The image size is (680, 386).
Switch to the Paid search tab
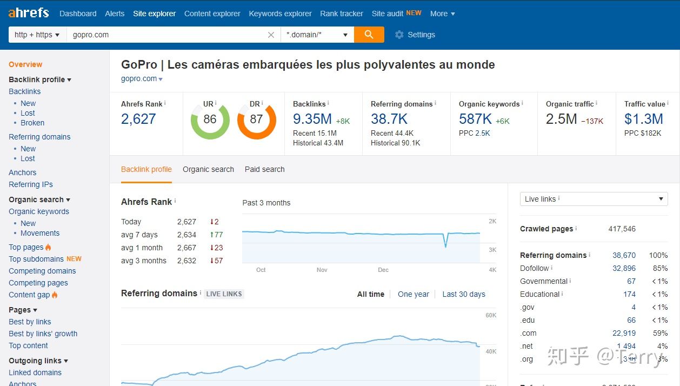point(264,169)
